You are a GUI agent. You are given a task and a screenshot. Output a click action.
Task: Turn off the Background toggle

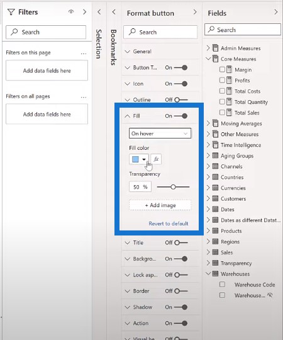click(x=180, y=259)
